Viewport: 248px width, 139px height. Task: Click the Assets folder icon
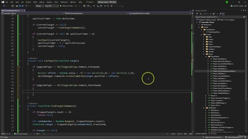point(202,27)
